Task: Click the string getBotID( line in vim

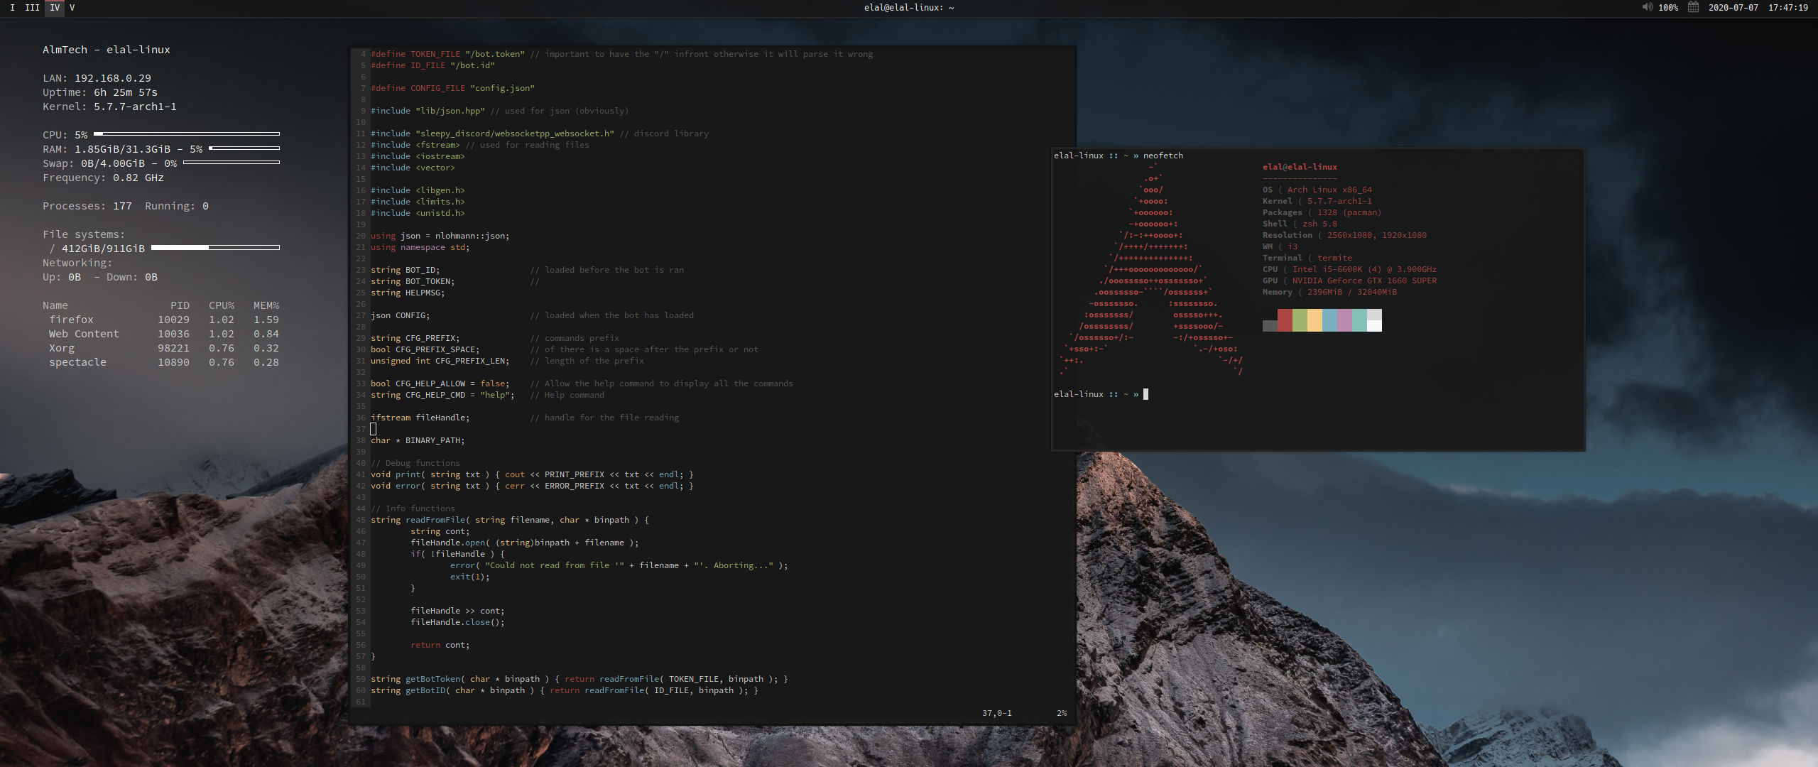Action: (564, 690)
